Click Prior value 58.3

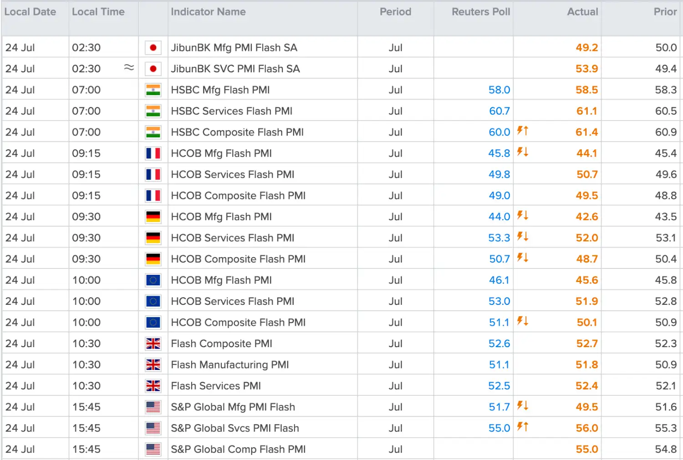point(666,90)
